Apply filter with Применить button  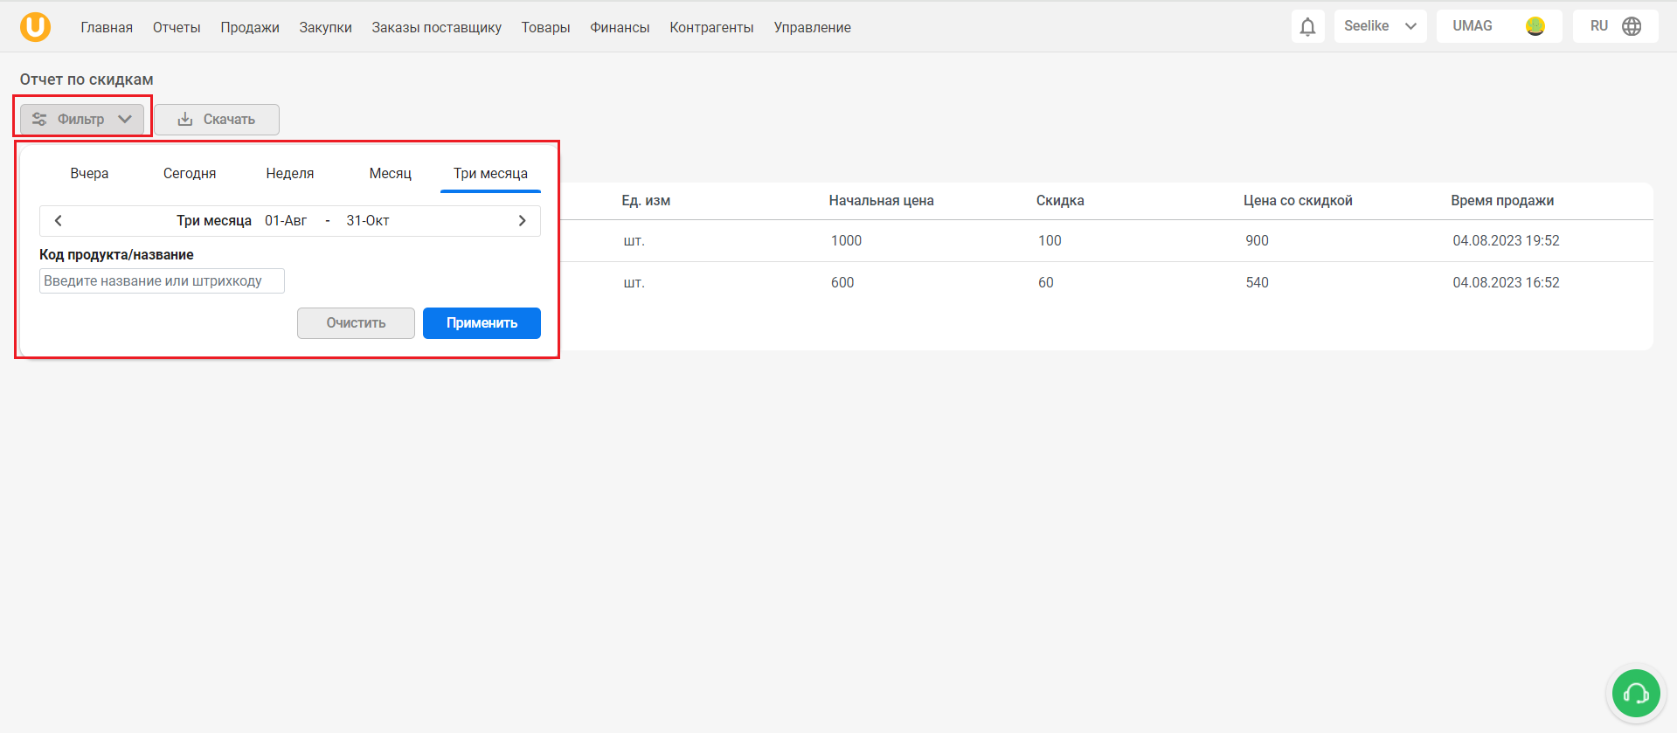[x=482, y=323]
